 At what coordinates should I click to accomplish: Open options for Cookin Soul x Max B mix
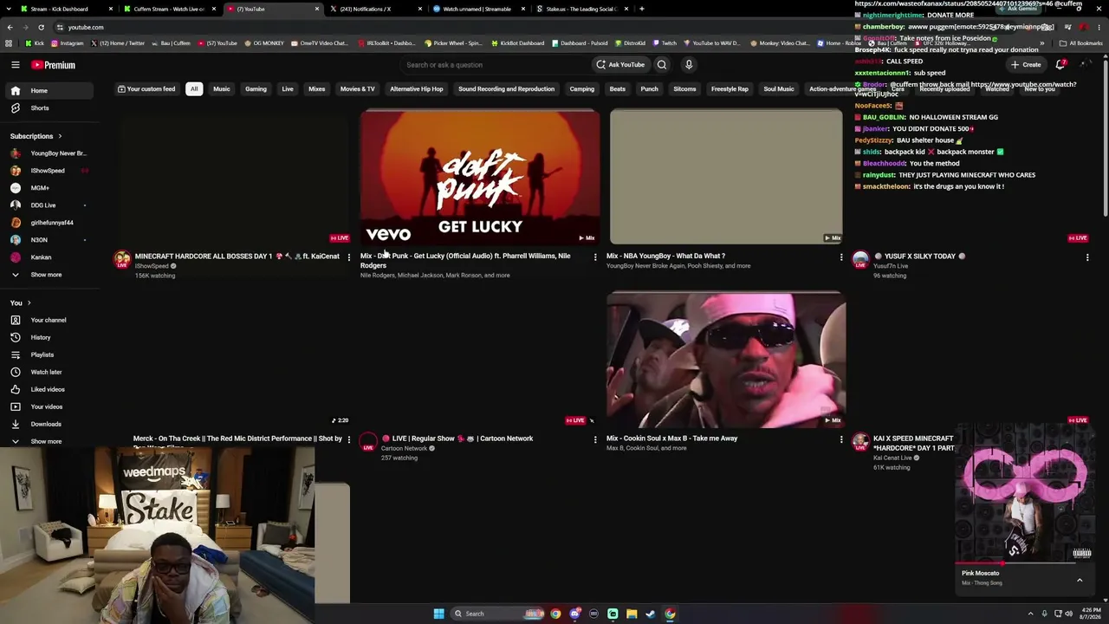click(x=841, y=439)
